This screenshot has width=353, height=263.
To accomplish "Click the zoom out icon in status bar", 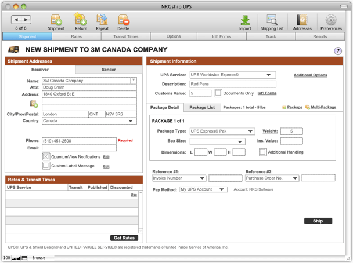I will (x=14, y=258).
